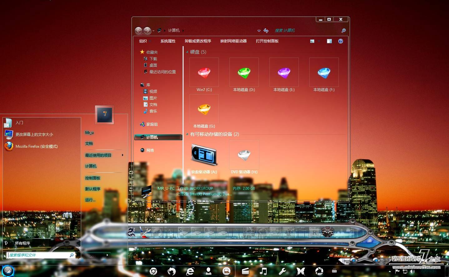This screenshot has height=277, width=449.
Task: Open the Win7 (C:) red diamond drive
Action: tap(204, 72)
